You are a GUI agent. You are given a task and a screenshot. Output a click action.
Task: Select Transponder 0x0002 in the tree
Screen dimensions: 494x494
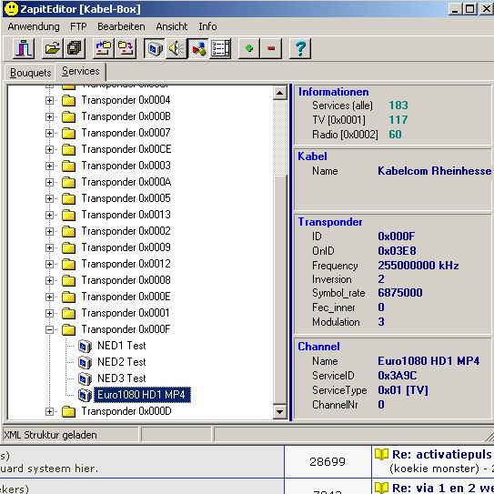pyautogui.click(x=126, y=231)
